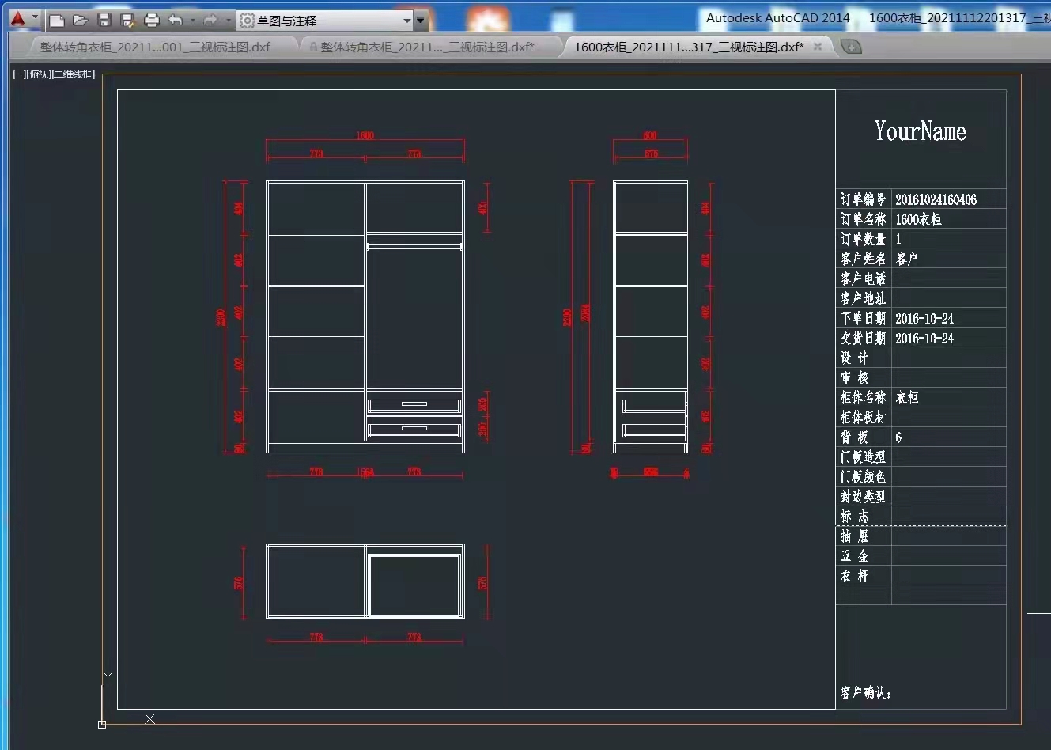Save the drawing with the Save icon
The height and width of the screenshot is (750, 1051).
[104, 21]
